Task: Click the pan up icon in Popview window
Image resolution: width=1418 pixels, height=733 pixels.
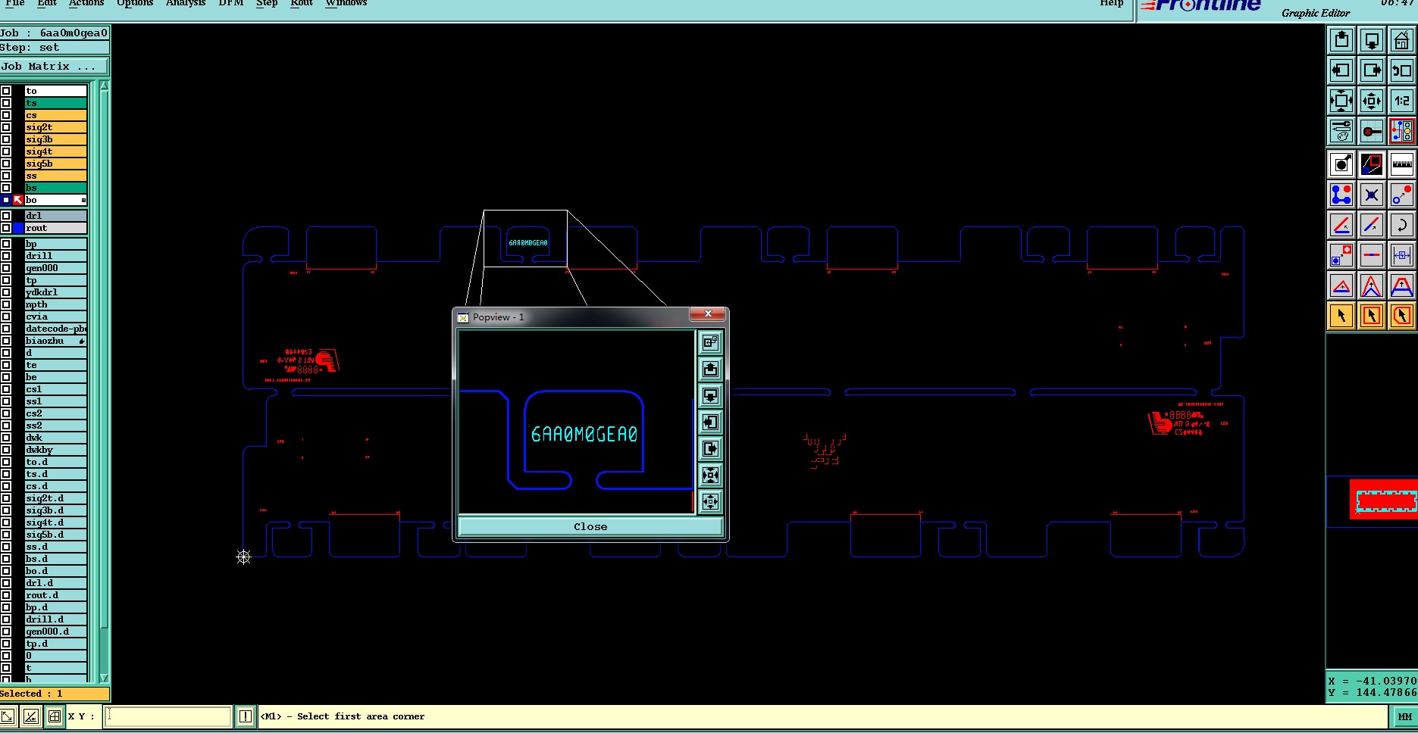Action: [710, 369]
